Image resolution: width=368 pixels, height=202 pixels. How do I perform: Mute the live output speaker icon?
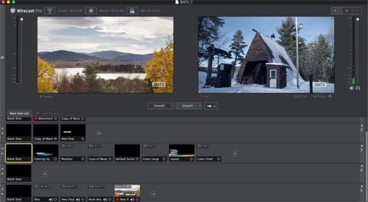351,88
